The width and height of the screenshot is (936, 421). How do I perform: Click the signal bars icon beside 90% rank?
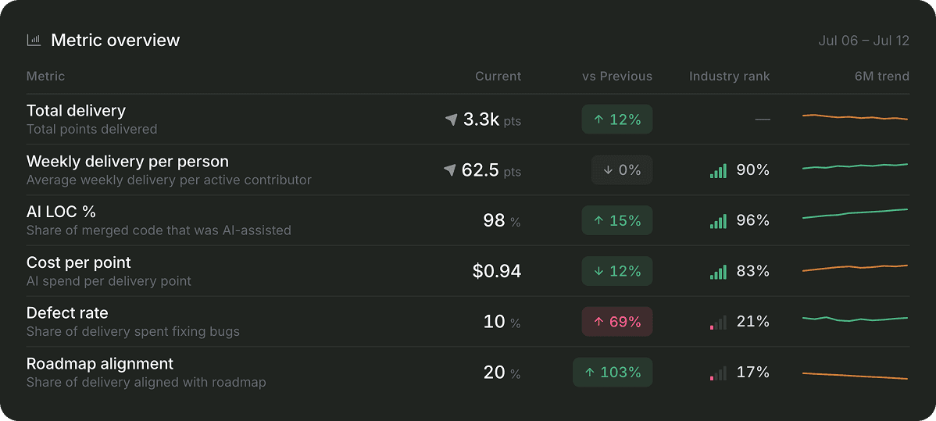[x=718, y=171]
